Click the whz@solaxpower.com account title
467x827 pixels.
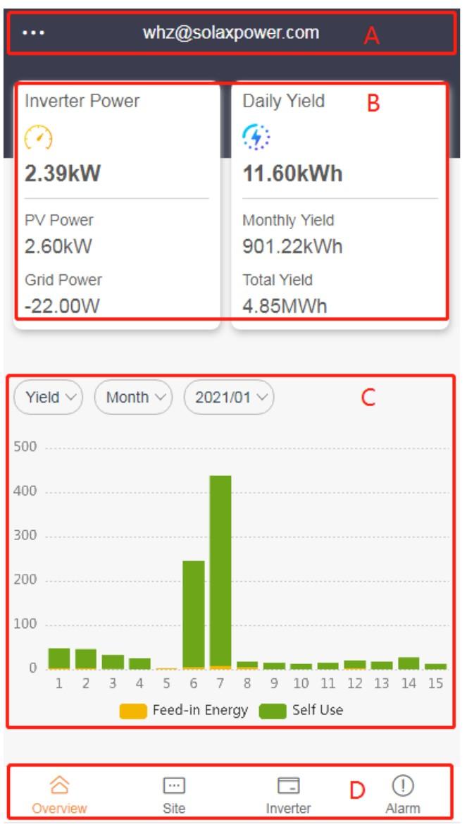coord(231,32)
